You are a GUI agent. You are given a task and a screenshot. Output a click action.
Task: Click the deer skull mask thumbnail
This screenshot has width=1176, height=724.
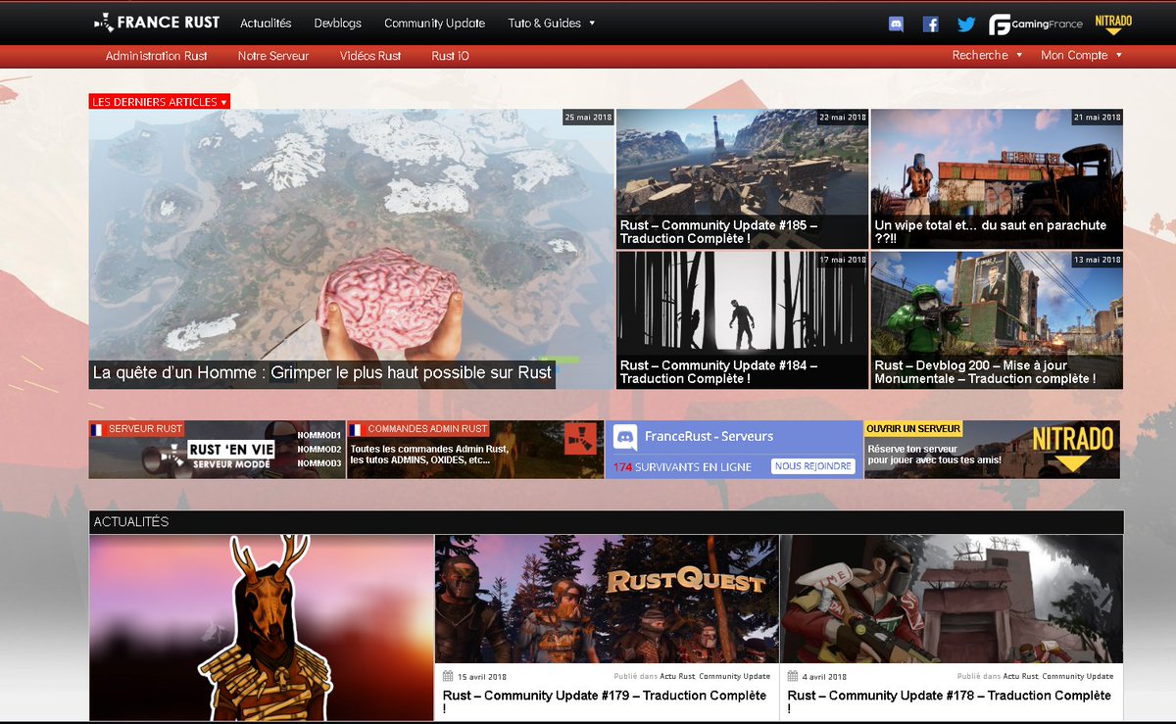point(262,627)
